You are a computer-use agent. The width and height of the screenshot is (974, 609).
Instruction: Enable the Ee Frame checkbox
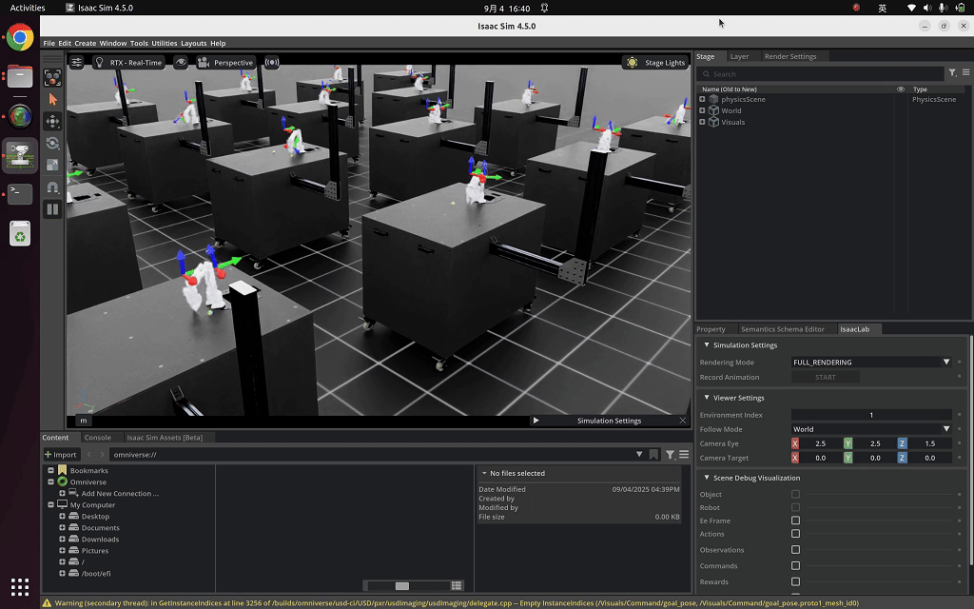pos(796,521)
